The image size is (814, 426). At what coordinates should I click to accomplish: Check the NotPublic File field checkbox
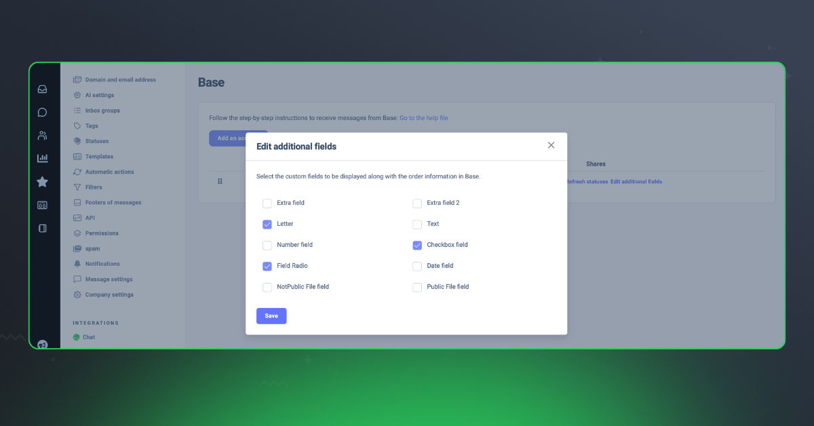click(267, 287)
